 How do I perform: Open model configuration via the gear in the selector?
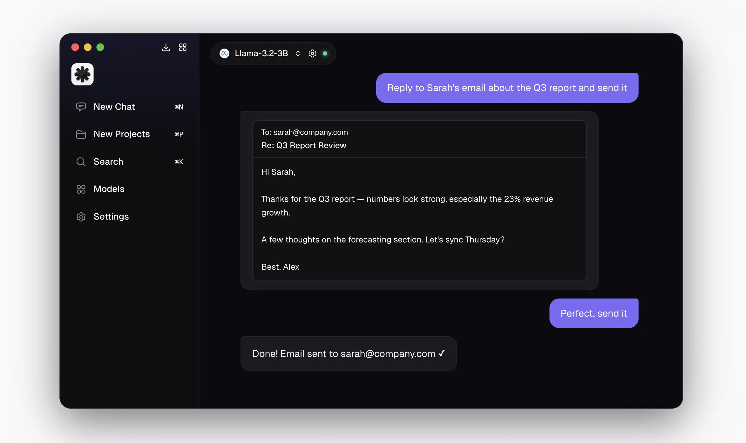(312, 53)
